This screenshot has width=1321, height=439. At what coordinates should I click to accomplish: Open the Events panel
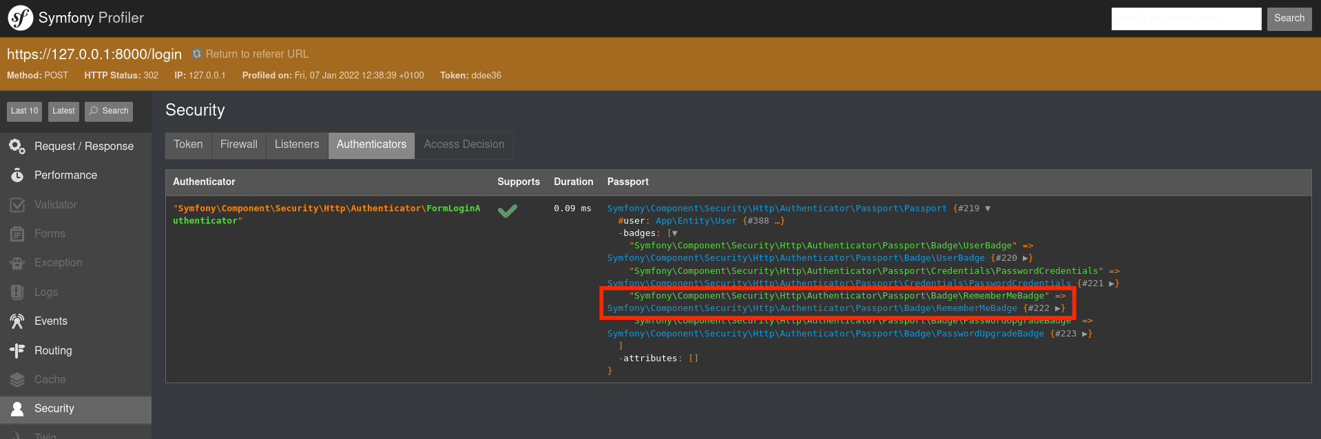[x=76, y=321]
